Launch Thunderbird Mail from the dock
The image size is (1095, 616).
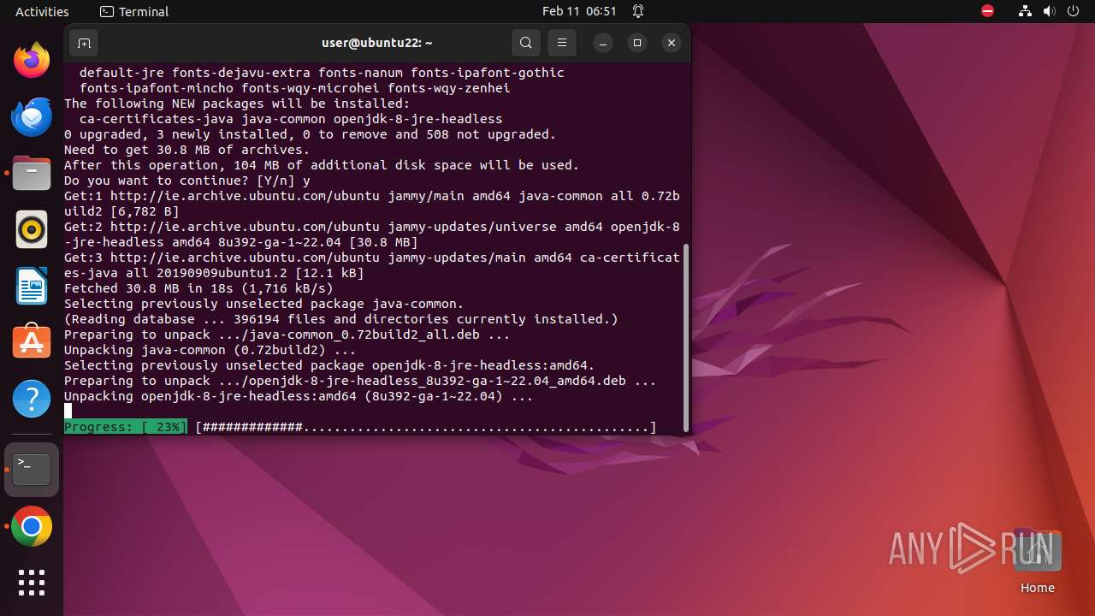coord(32,116)
